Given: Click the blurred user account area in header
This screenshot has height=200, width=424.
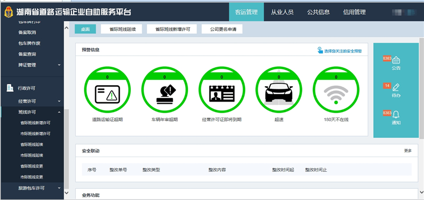Looking at the screenshot, I should coord(404,12).
